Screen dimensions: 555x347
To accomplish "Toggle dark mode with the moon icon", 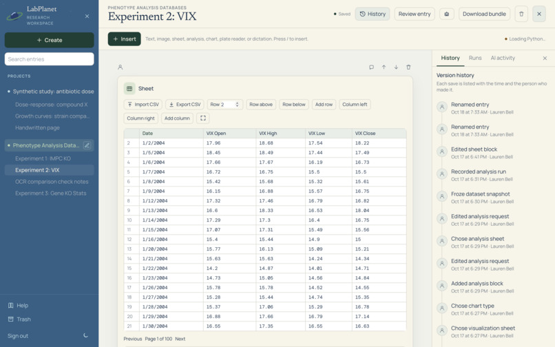I will 85,335.
